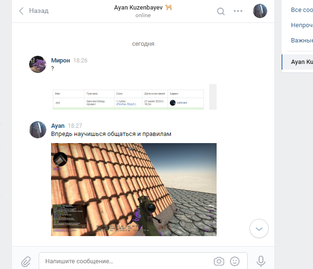Click the paperclip attachment icon
This screenshot has width=313, height=269.
[26, 261]
